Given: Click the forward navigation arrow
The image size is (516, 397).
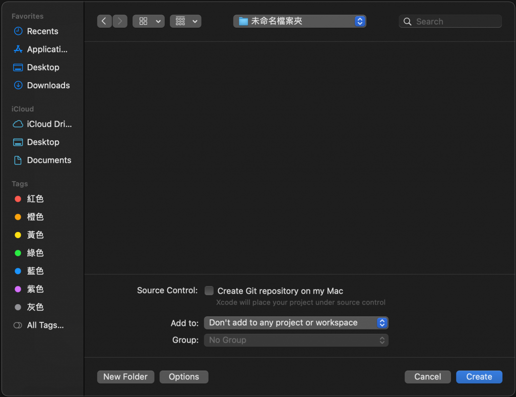Looking at the screenshot, I should 120,21.
